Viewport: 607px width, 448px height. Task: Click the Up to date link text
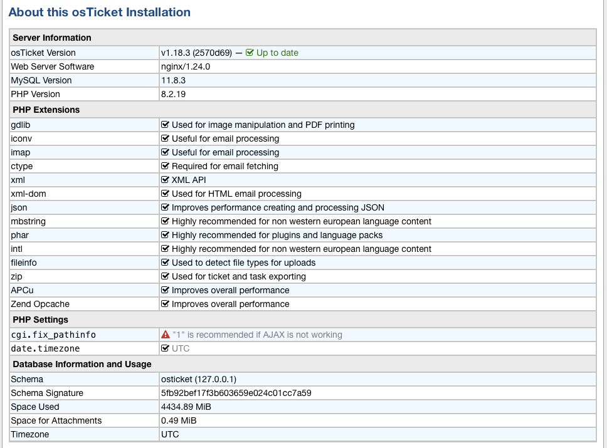pos(277,53)
